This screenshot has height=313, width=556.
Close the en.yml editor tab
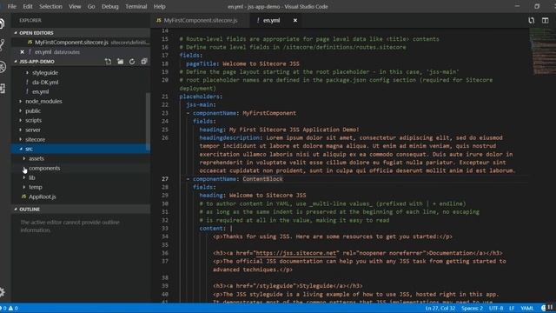295,20
